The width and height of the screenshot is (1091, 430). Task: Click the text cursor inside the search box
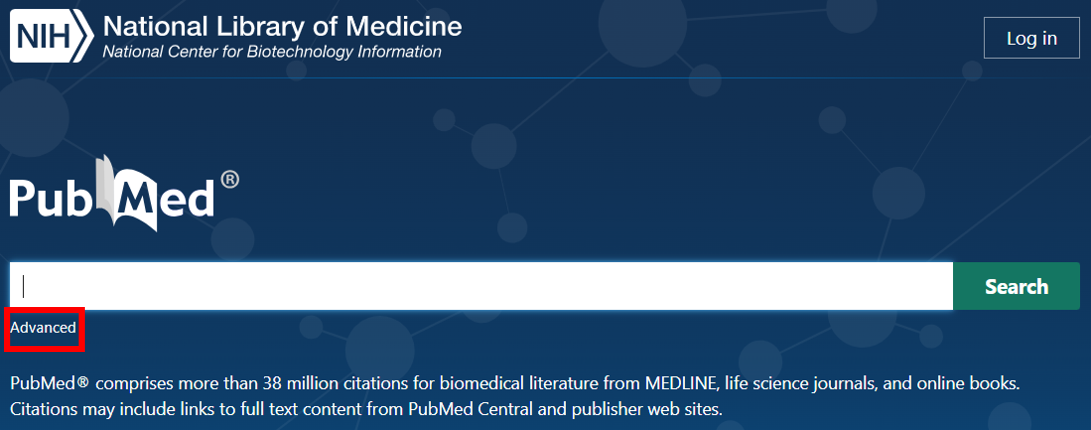click(24, 286)
